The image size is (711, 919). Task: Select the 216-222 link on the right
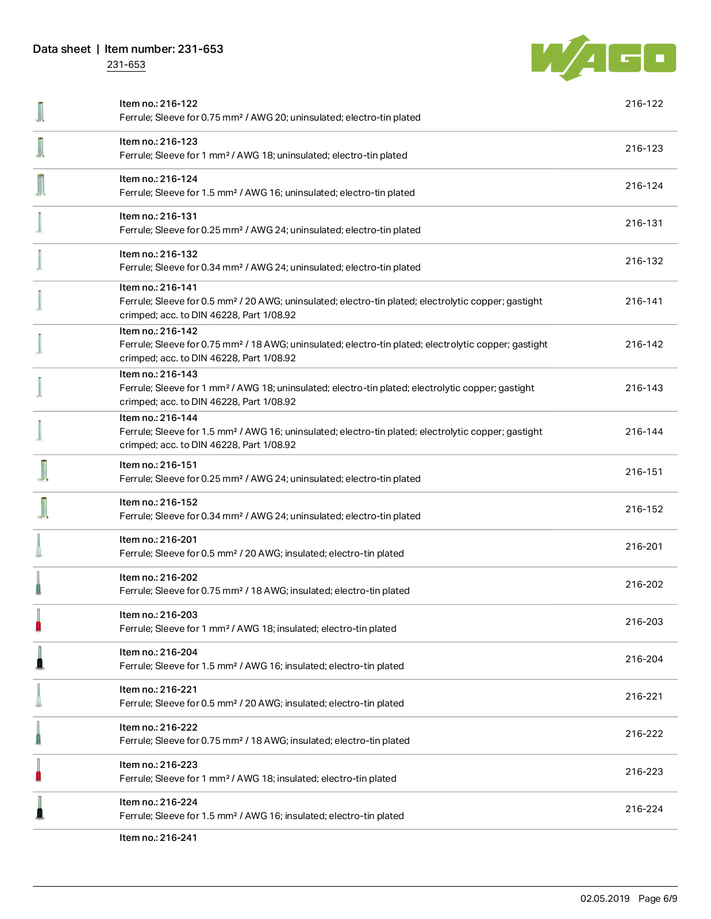point(644,733)
